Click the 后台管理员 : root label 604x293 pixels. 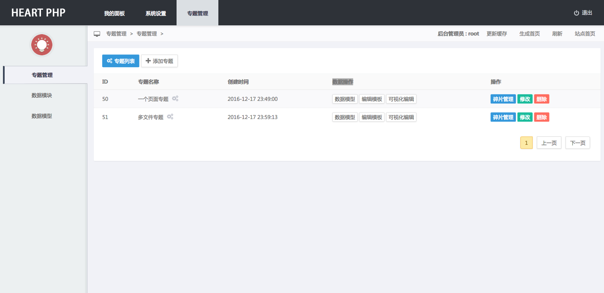tap(458, 34)
